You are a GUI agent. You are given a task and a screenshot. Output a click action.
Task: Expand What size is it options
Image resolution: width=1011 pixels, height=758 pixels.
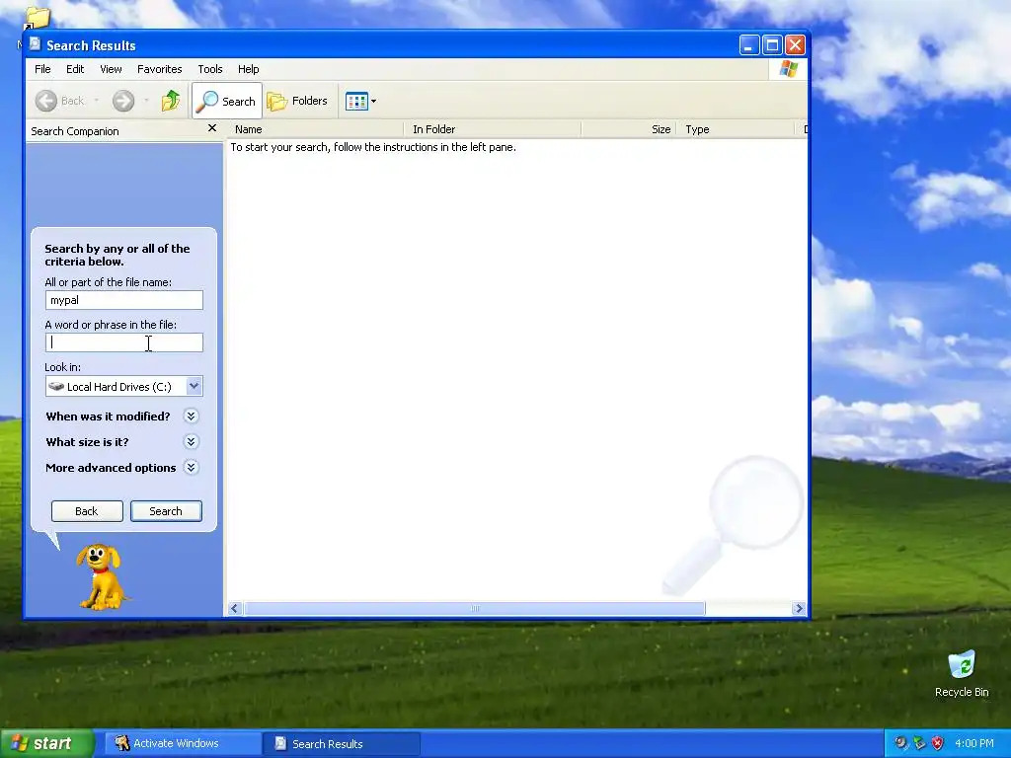[x=191, y=441]
